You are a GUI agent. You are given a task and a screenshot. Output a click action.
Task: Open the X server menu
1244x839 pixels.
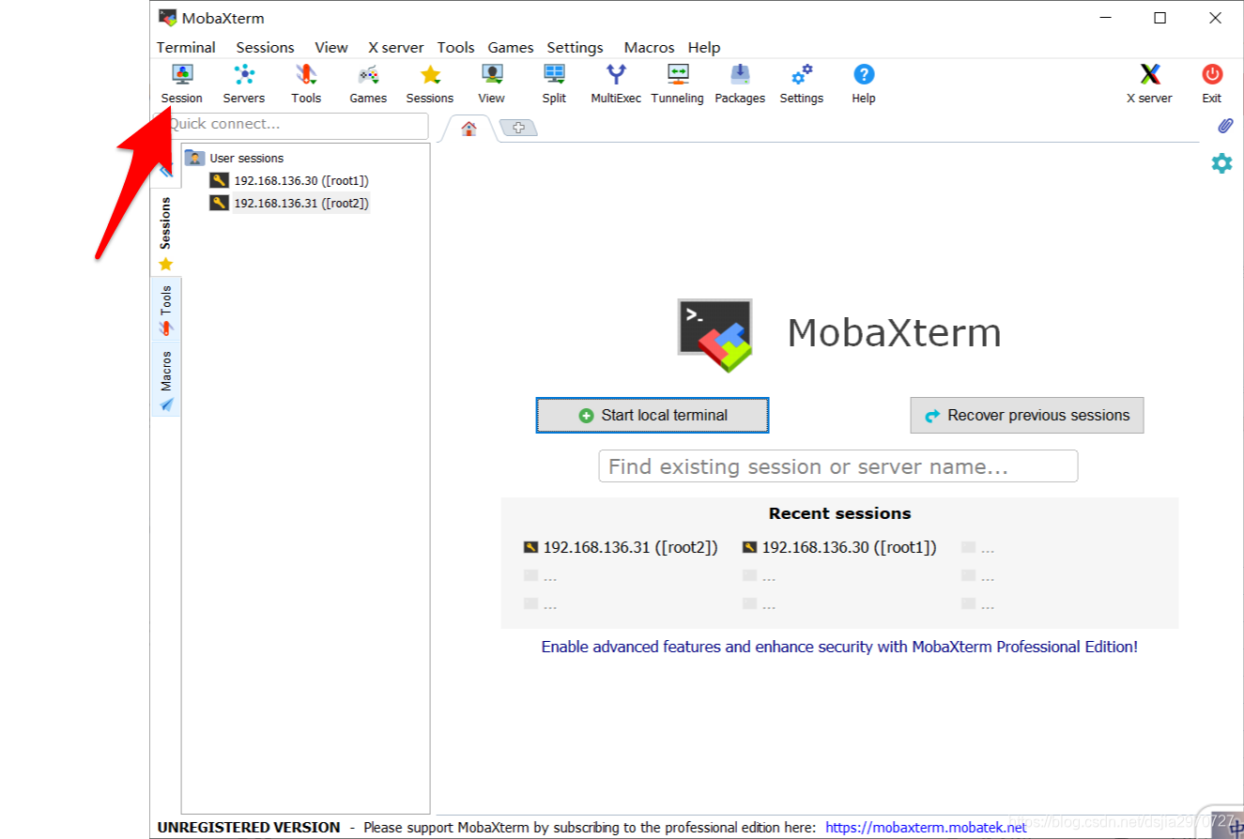[x=395, y=47]
